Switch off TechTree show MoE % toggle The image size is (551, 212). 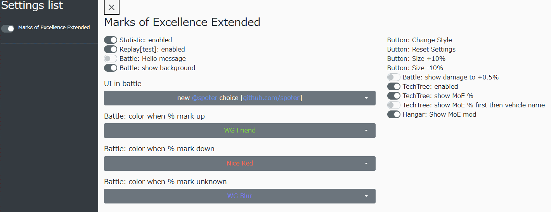pyautogui.click(x=394, y=96)
